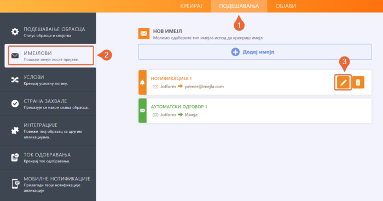
Task: Open the АУТОМАТСКИ ОДГОВОР 1 title
Action: click(179, 107)
